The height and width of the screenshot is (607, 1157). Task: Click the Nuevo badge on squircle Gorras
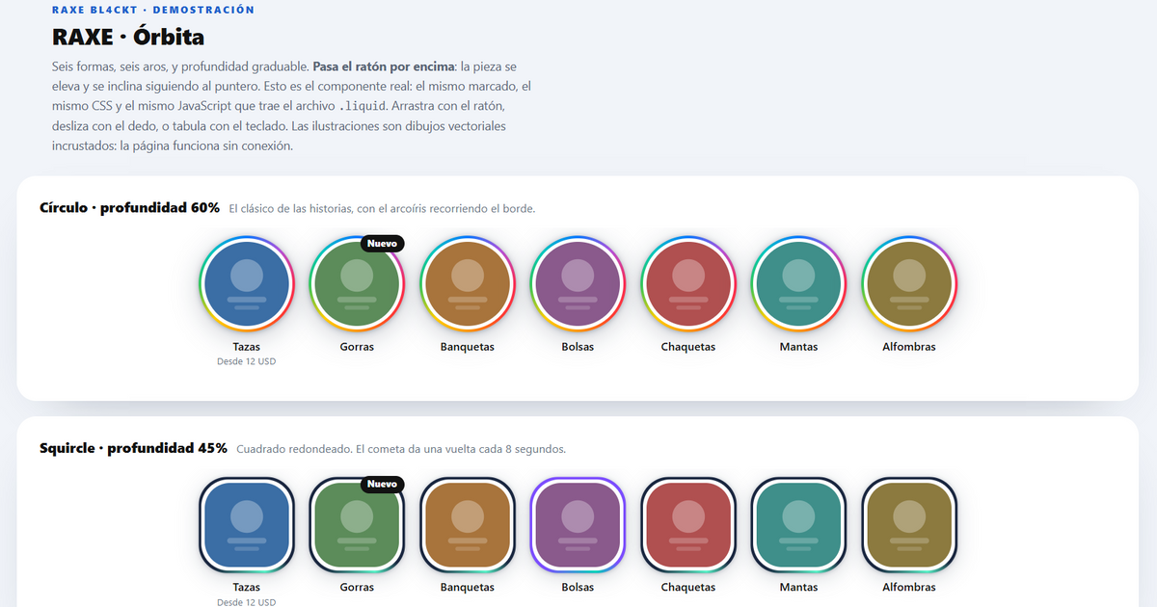[383, 485]
